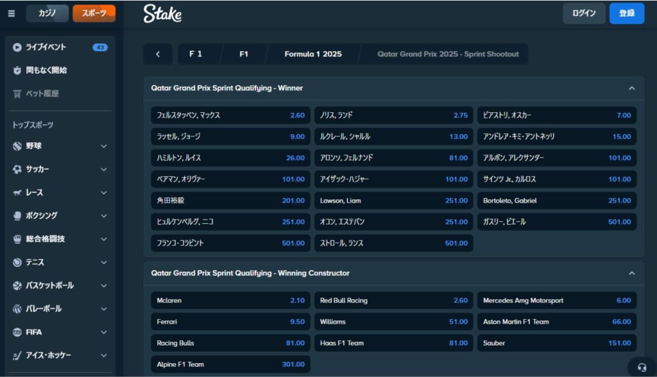Image resolution: width=657 pixels, height=377 pixels.
Task: Switch to the カジノ tab
Action: tap(47, 13)
